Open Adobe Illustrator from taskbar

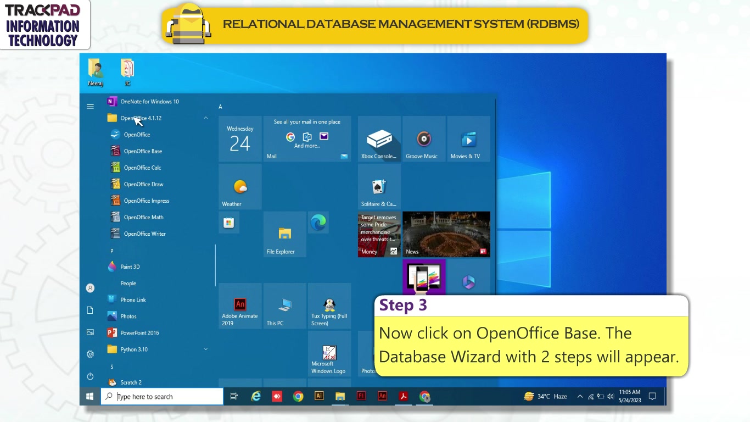[x=319, y=396]
